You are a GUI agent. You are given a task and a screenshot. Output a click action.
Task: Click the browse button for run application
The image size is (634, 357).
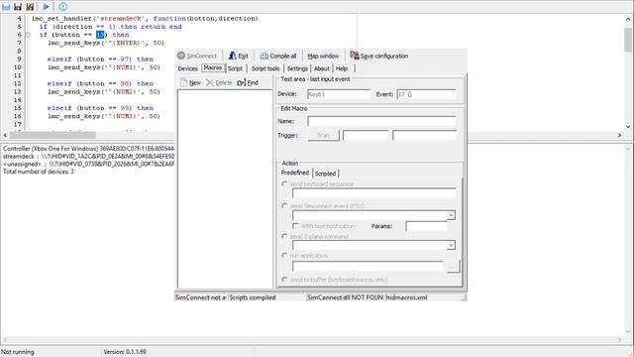click(x=453, y=267)
